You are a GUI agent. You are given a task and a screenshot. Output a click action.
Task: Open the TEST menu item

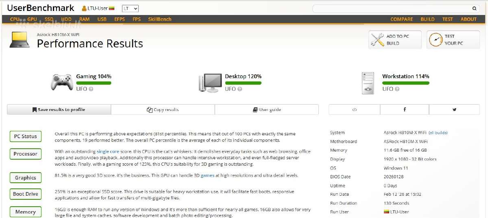point(447,19)
